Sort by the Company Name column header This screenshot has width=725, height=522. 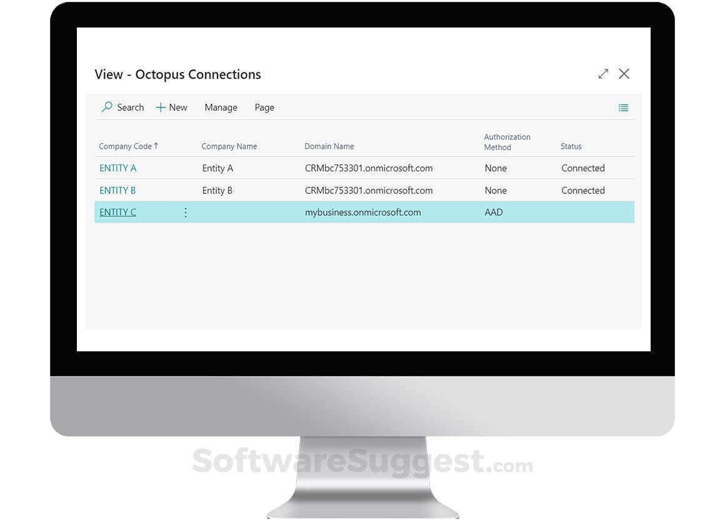229,146
